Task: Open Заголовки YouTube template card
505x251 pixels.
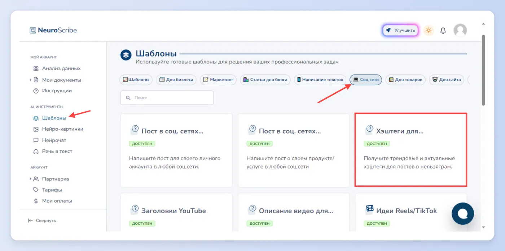Action: pyautogui.click(x=176, y=212)
